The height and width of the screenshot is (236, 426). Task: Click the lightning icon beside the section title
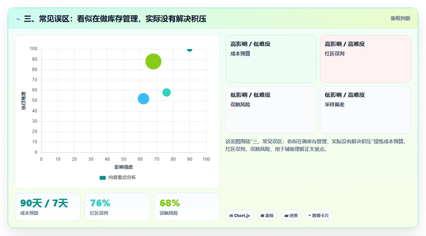(18, 19)
